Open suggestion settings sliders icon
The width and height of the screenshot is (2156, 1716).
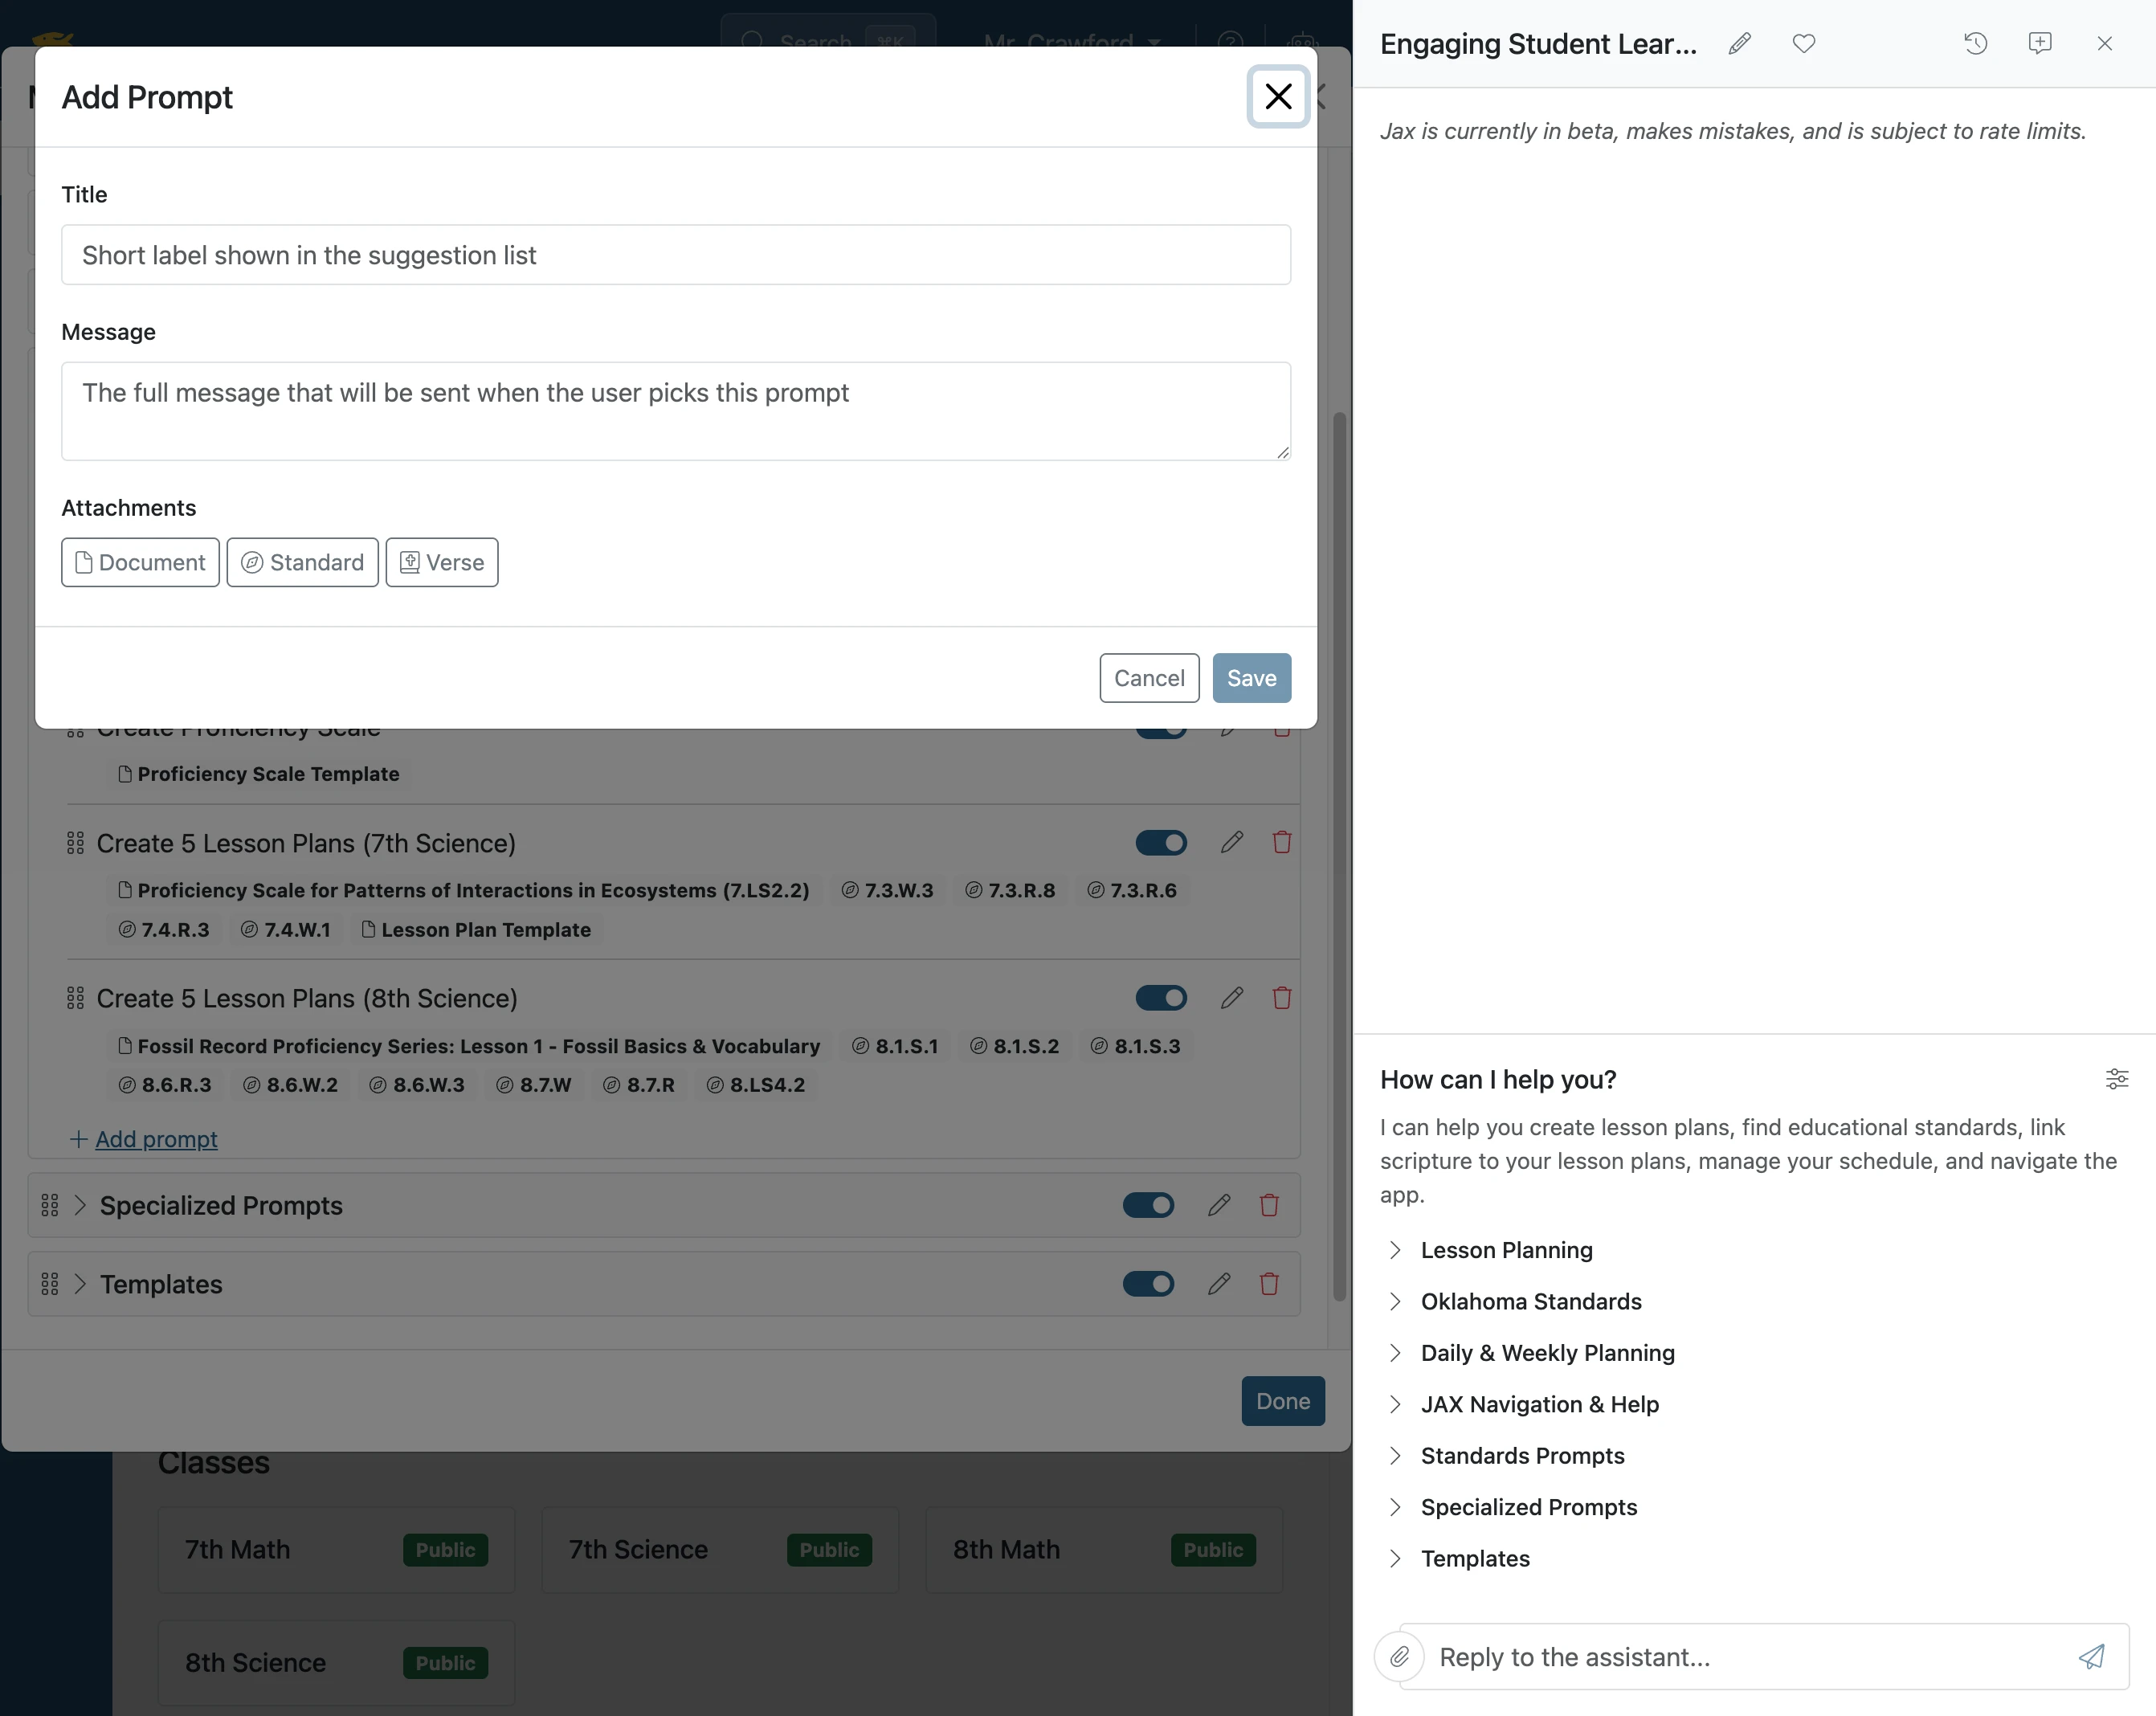coord(2117,1079)
